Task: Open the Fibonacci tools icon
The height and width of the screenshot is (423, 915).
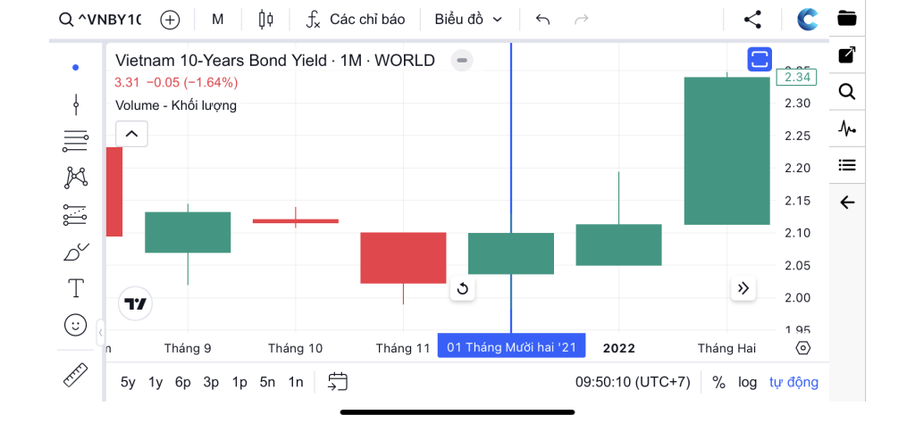Action: (75, 142)
